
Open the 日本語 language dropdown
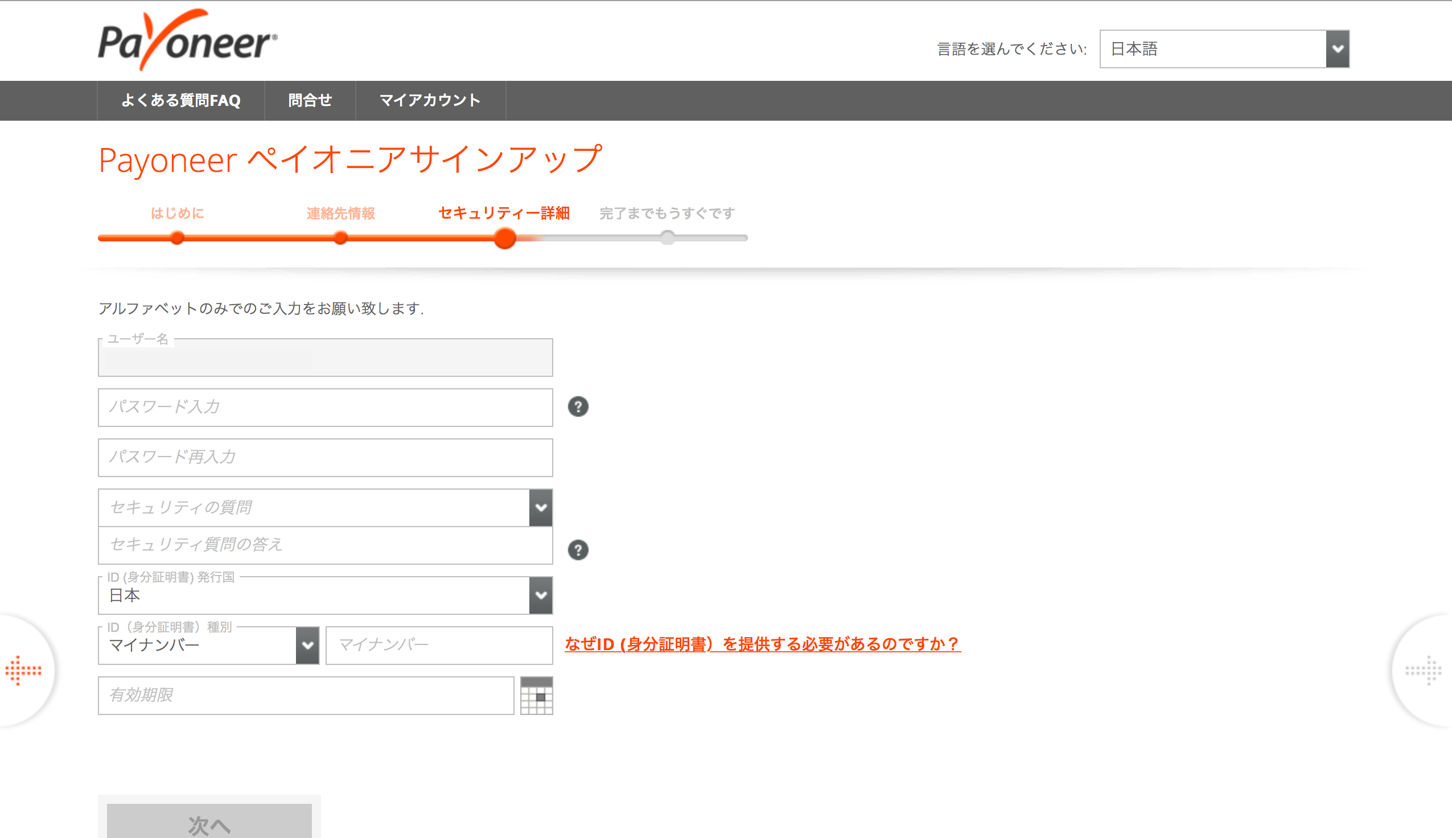(1224, 49)
